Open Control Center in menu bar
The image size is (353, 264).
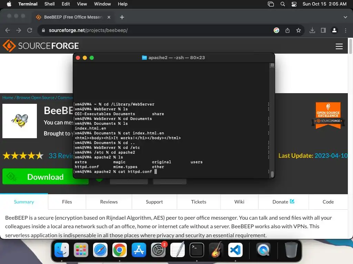[x=294, y=4]
